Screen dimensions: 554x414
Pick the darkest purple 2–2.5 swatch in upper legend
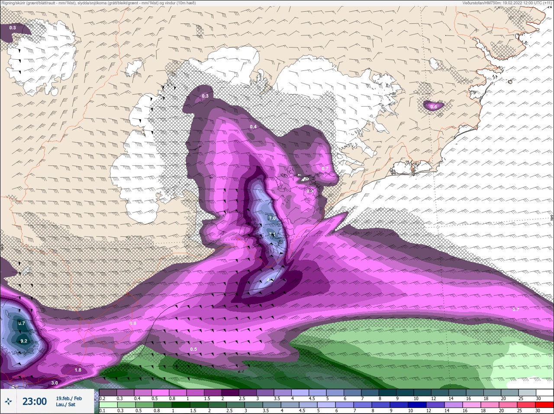click(x=230, y=393)
